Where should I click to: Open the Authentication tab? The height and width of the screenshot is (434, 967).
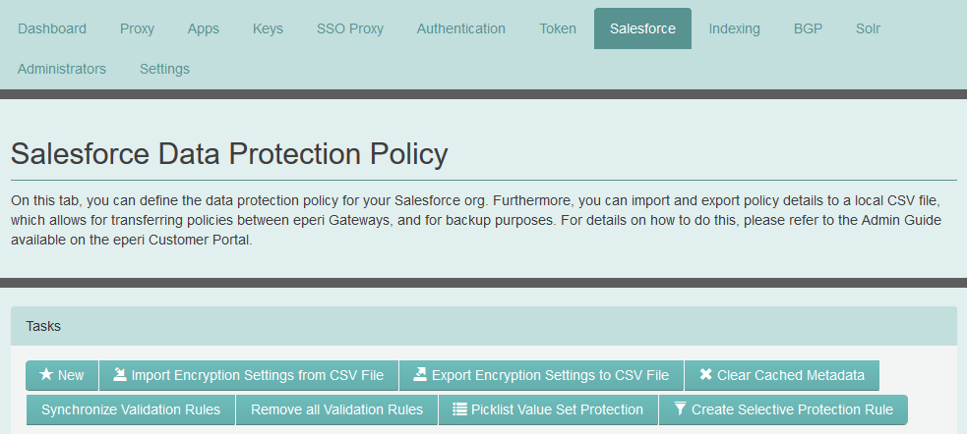(461, 28)
